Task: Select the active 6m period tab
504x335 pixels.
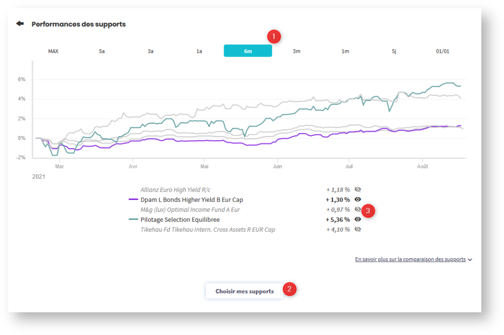Action: tap(248, 51)
